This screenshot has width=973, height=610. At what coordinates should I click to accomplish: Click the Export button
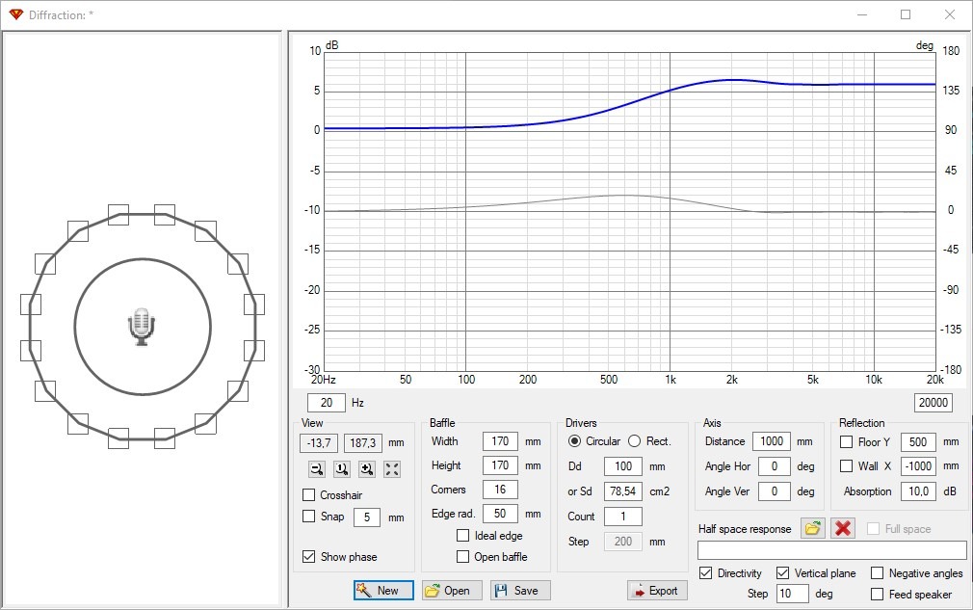[x=657, y=590]
